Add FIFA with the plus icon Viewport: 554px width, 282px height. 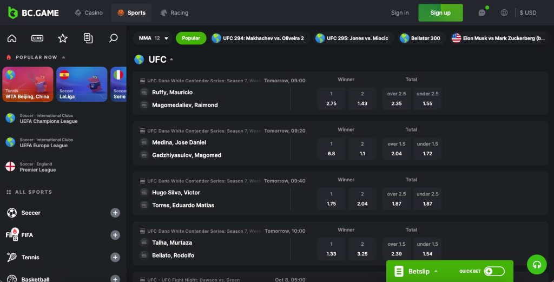pyautogui.click(x=115, y=235)
